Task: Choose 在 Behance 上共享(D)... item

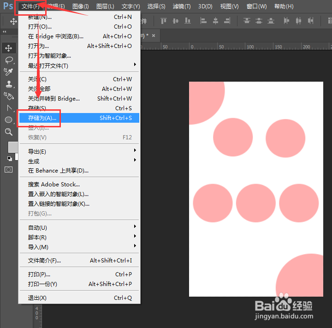Action: click(x=79, y=171)
